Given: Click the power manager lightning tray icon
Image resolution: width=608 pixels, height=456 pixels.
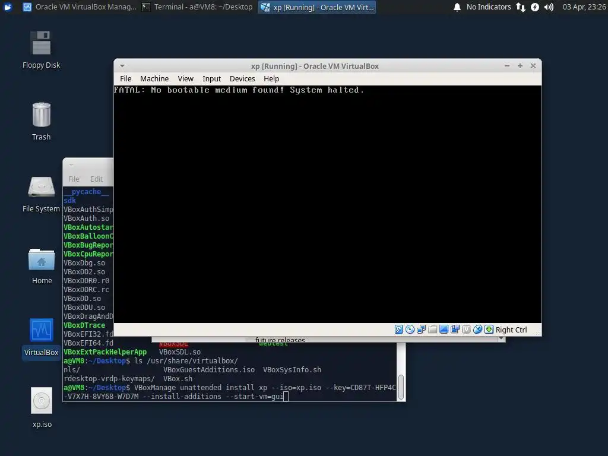Looking at the screenshot, I should click(535, 7).
